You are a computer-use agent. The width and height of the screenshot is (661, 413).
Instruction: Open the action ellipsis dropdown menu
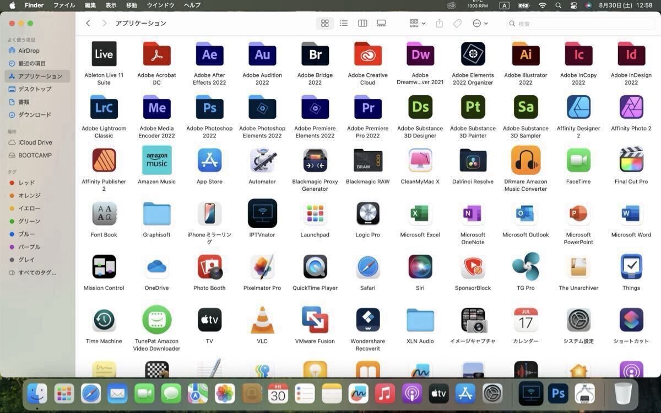point(480,24)
